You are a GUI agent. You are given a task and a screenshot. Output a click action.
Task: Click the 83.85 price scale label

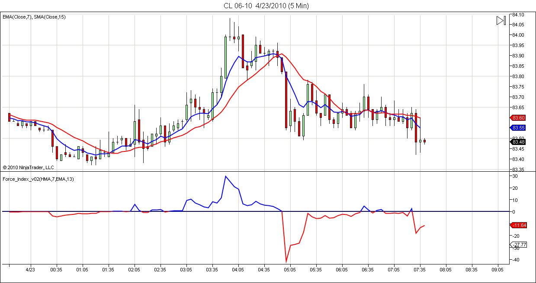point(518,66)
